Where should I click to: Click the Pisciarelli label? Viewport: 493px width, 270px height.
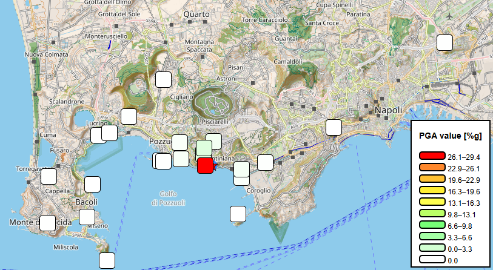pyautogui.click(x=215, y=122)
